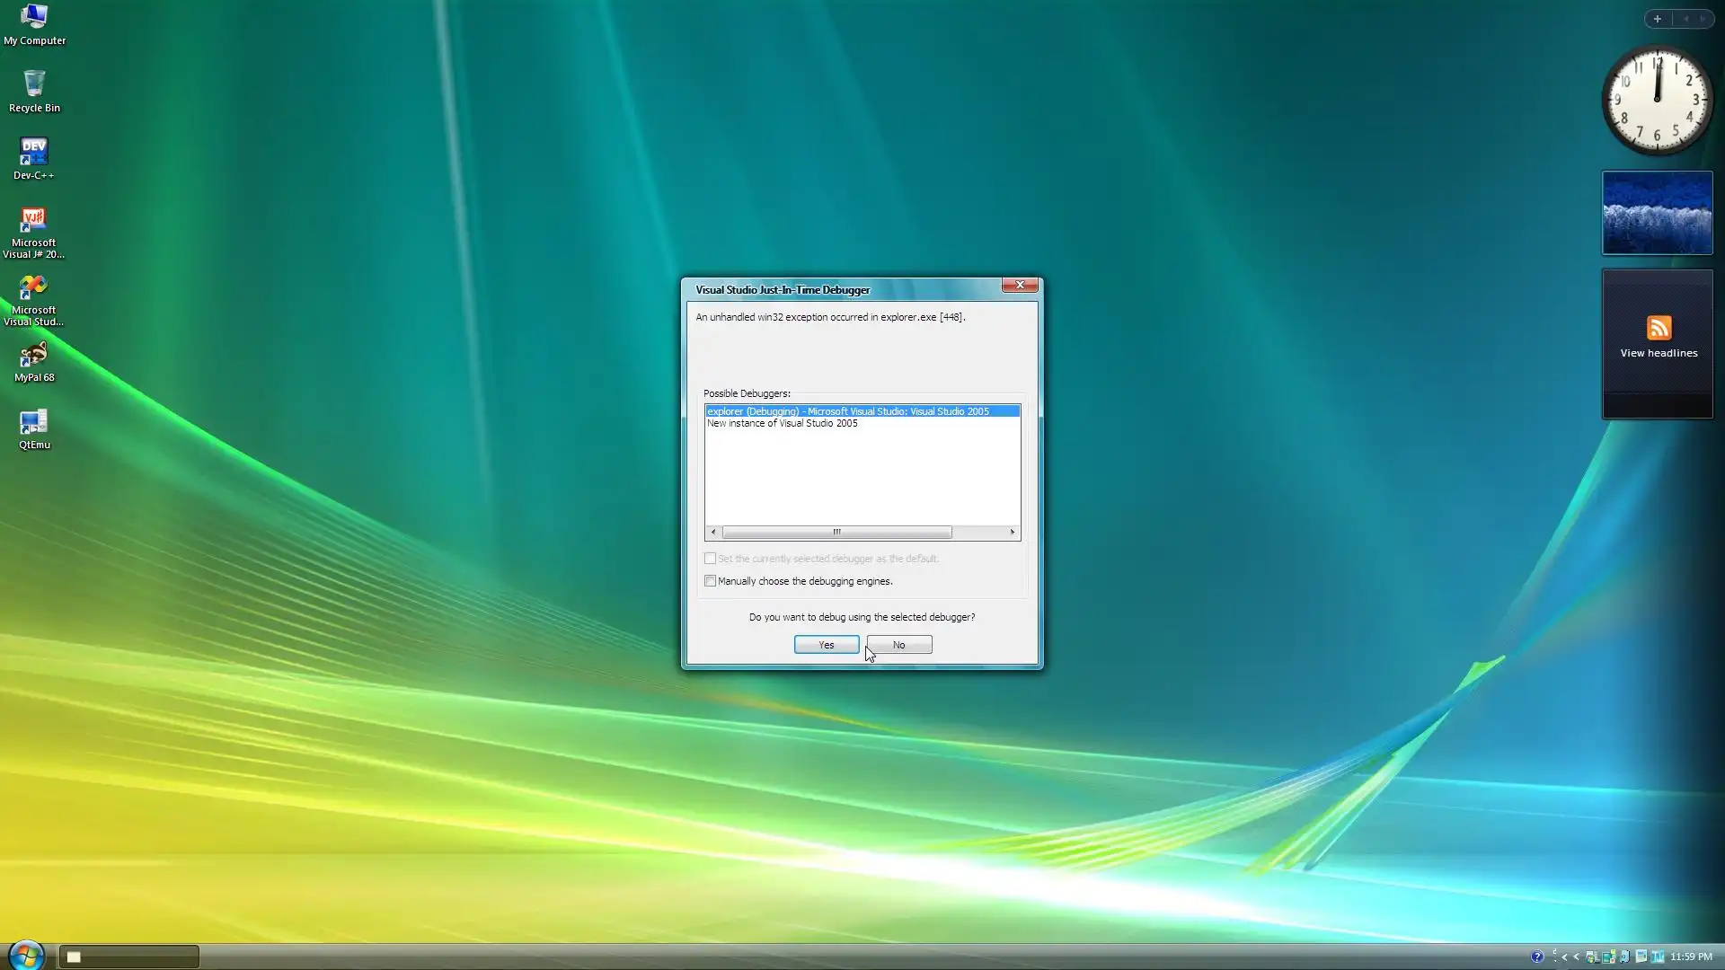Click the blue help tray icon

click(x=1537, y=957)
